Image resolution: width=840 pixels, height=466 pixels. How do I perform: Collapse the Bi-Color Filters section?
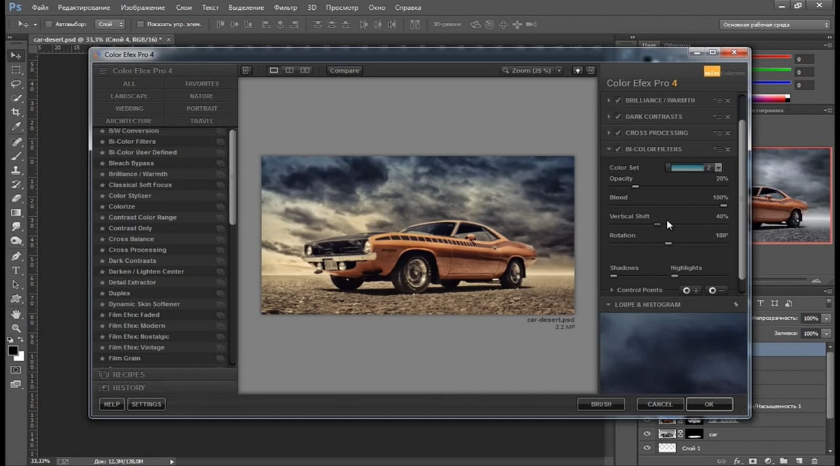pyautogui.click(x=609, y=149)
